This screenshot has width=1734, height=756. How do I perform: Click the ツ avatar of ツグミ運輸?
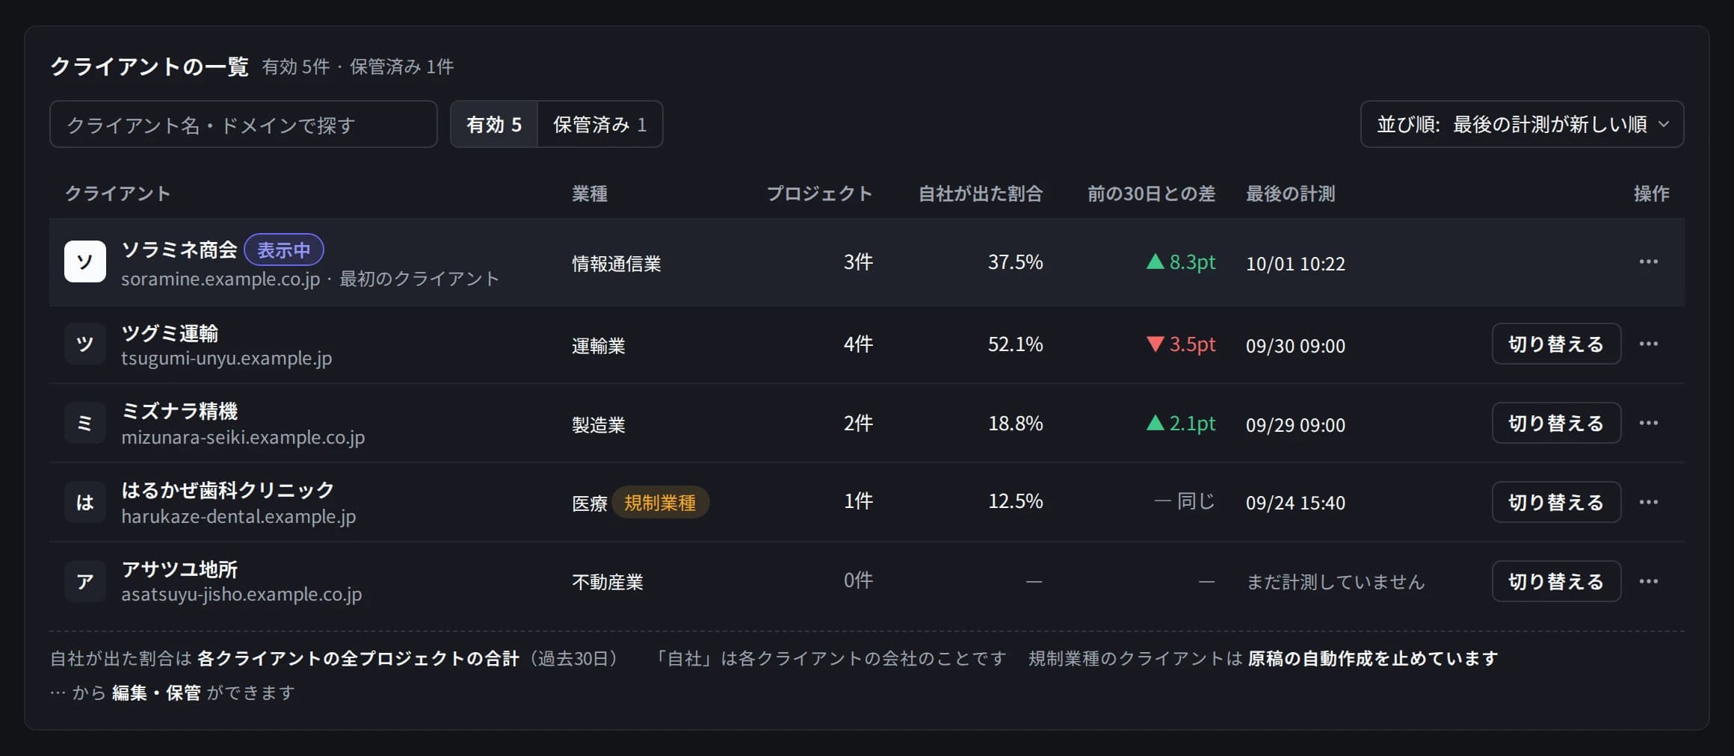click(x=85, y=344)
